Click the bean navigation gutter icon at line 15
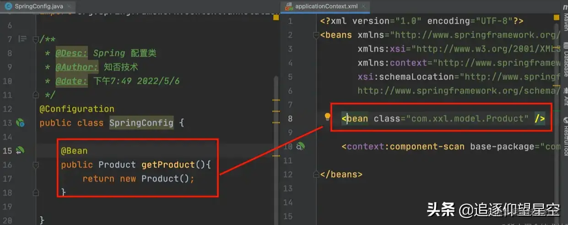 coord(20,150)
